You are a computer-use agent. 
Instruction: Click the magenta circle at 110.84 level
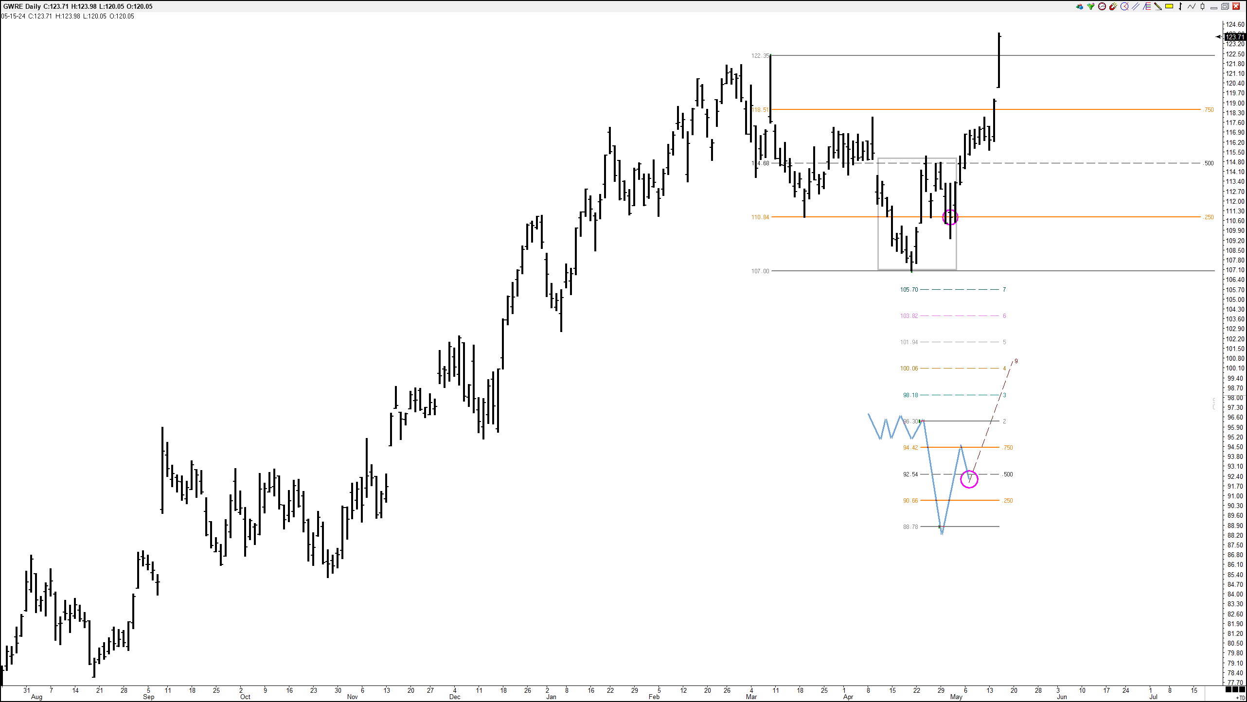(x=950, y=217)
